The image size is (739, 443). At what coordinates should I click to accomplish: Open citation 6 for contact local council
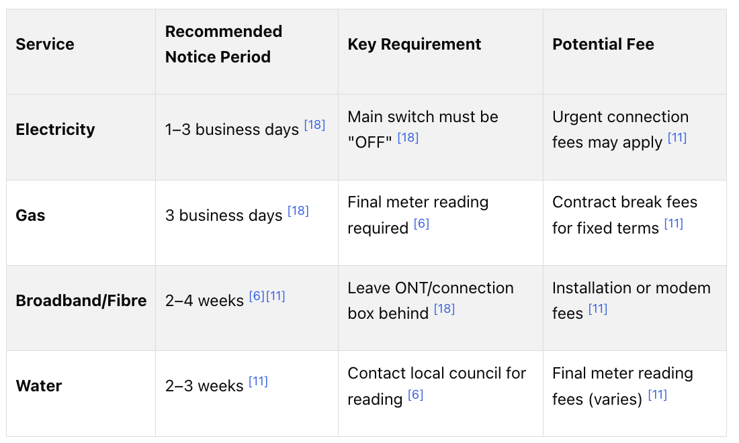[x=416, y=395]
